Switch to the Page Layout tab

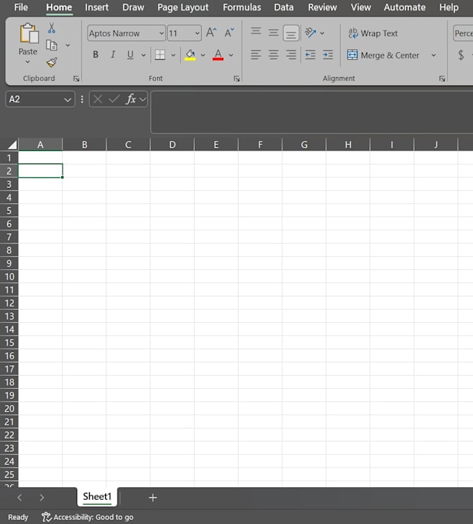pos(183,8)
